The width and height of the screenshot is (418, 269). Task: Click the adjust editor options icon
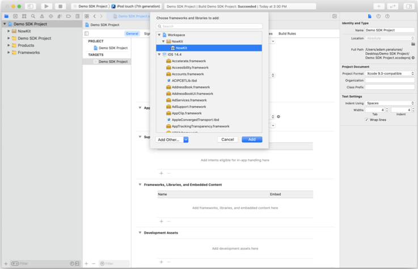pos(335,16)
